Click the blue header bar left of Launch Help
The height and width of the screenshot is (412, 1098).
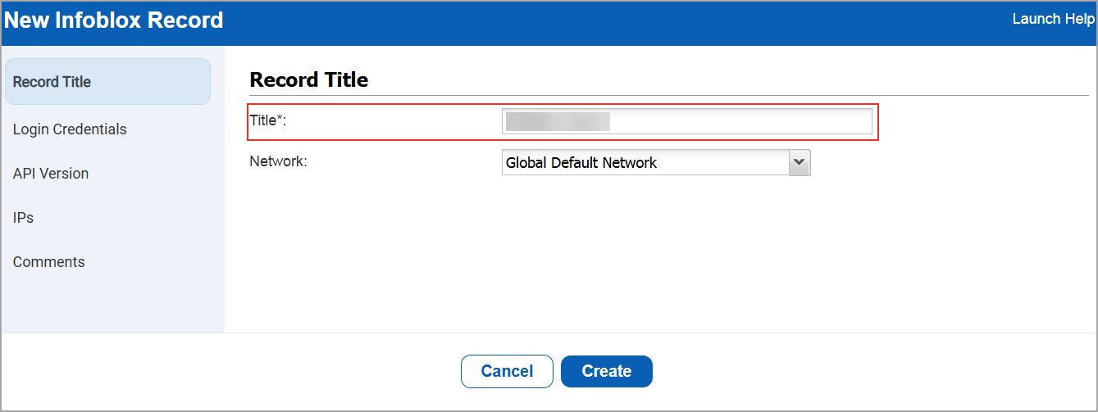pos(615,20)
